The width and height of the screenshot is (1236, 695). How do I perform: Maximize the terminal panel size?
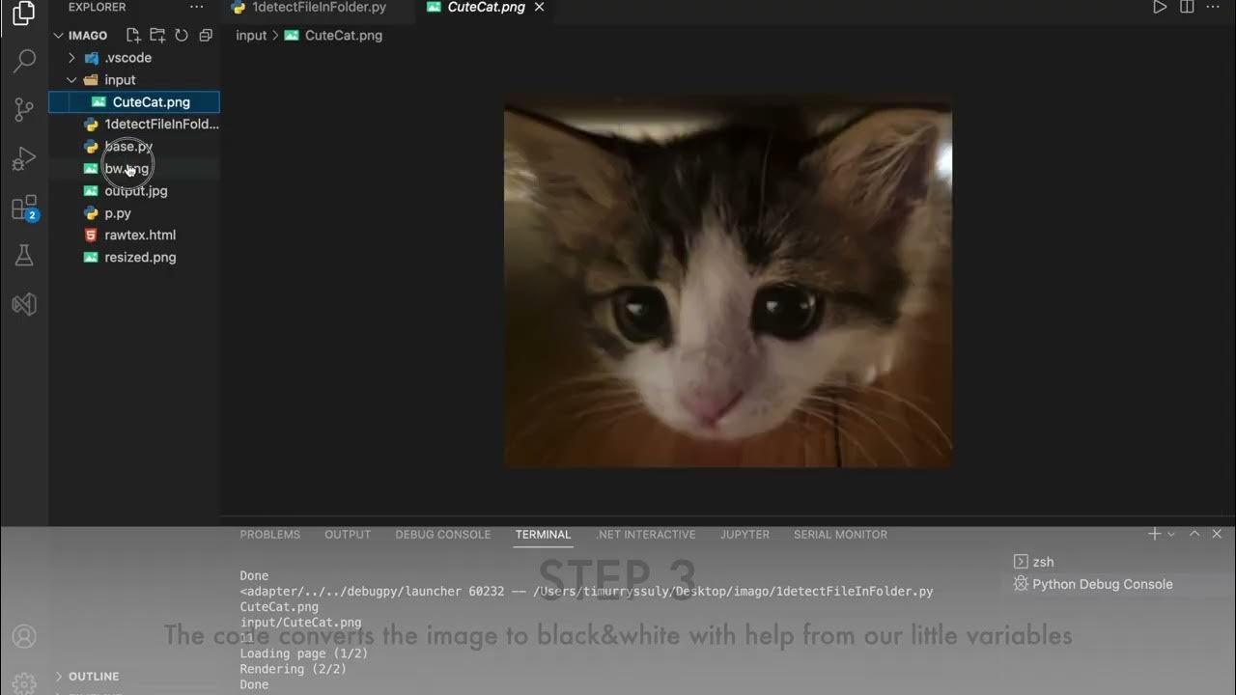(1194, 534)
